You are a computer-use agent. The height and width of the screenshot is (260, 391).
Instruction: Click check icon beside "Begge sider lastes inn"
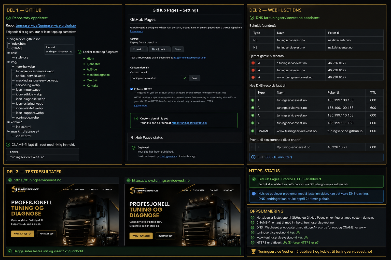tap(10, 251)
